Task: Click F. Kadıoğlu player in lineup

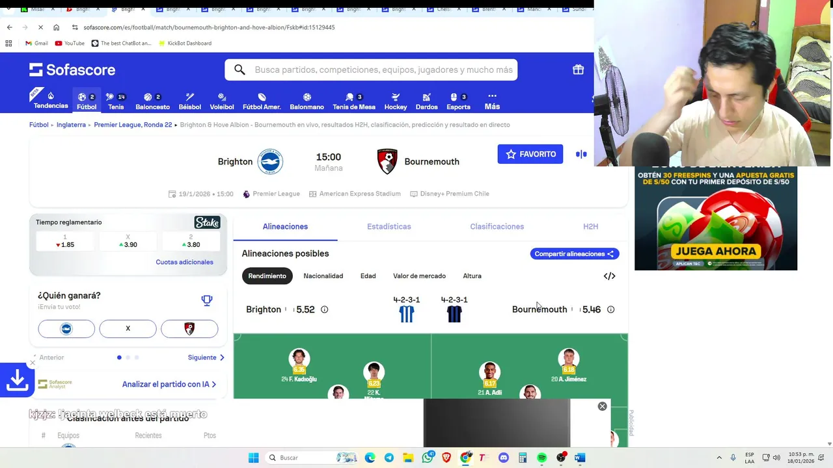Action: tap(299, 366)
